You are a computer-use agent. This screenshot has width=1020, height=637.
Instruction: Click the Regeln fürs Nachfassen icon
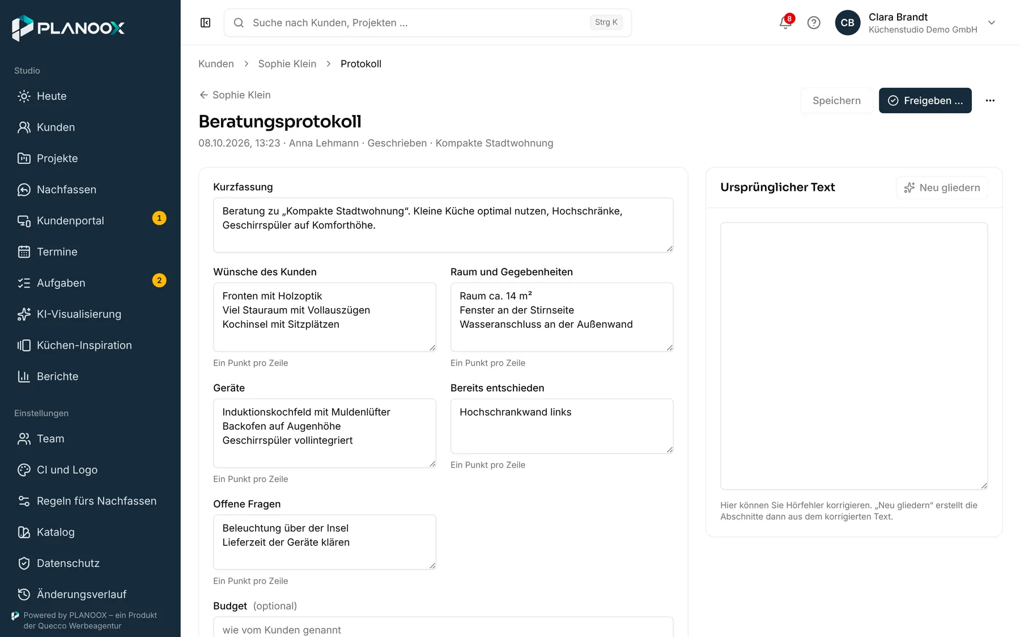(24, 501)
